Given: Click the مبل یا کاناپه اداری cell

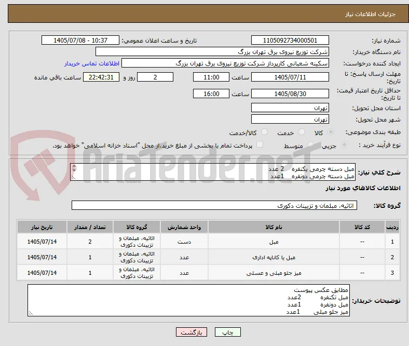Looking at the screenshot, I should coord(274,258).
